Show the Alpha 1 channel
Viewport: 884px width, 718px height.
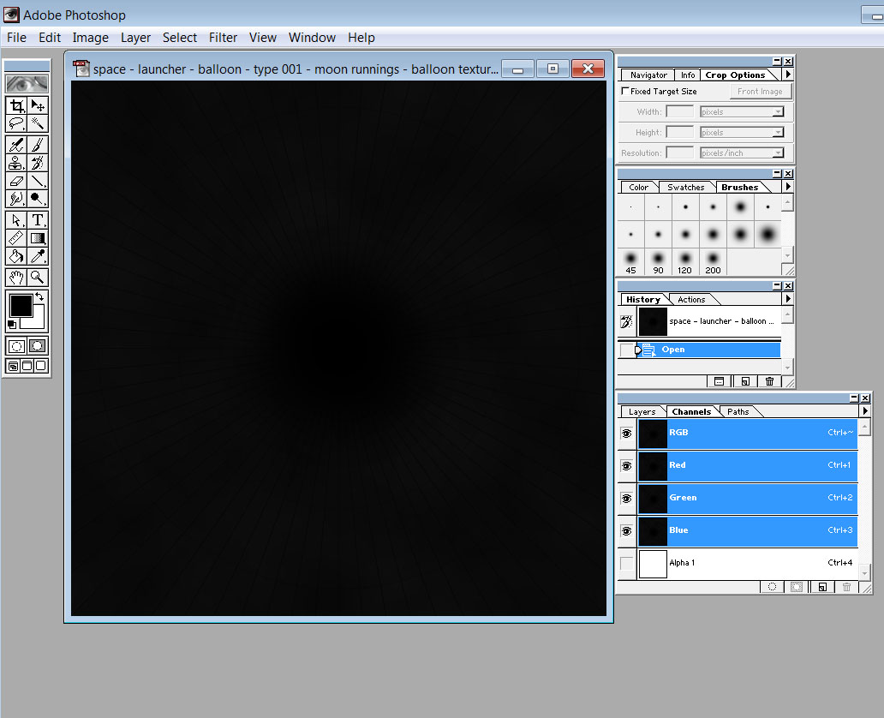point(626,563)
